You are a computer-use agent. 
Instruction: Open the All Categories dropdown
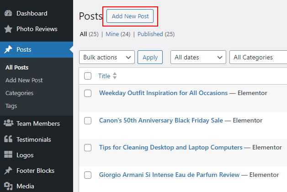pyautogui.click(x=258, y=57)
